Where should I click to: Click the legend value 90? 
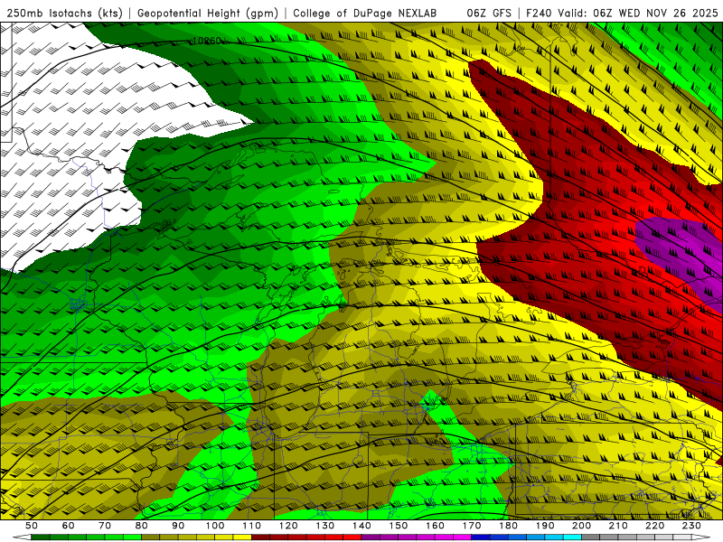pyautogui.click(x=178, y=526)
